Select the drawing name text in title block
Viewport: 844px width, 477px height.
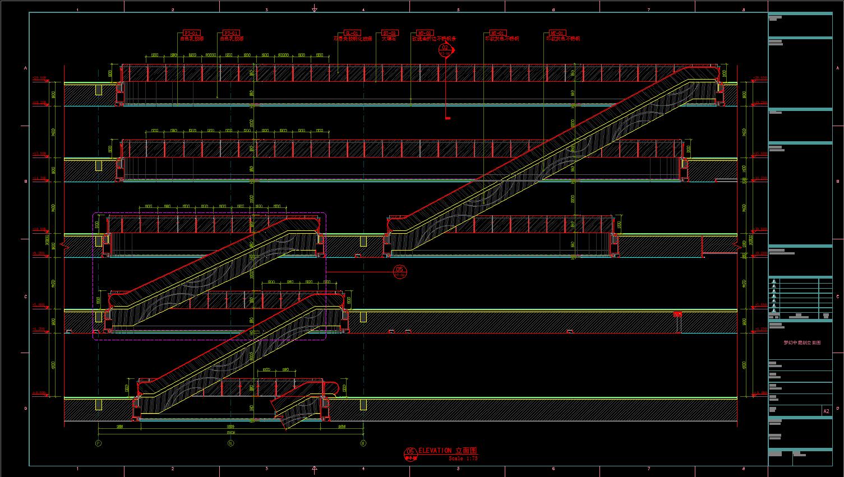801,342
